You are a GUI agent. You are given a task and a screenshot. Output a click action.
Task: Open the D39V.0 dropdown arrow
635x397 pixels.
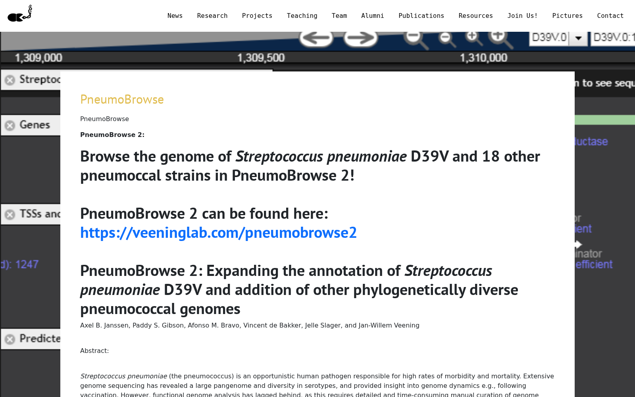[579, 38]
